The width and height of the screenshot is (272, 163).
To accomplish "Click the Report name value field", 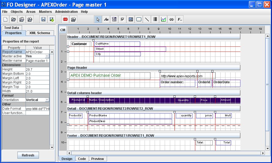I will coord(37,52).
